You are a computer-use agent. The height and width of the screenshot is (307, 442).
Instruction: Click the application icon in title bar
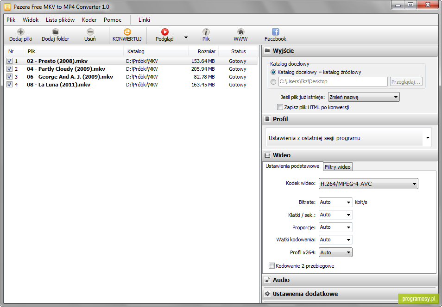(x=7, y=6)
